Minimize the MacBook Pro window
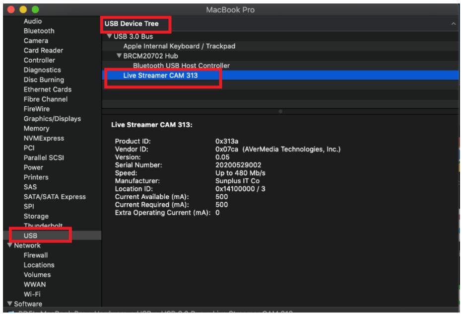The height and width of the screenshot is (314, 462). pos(23,9)
